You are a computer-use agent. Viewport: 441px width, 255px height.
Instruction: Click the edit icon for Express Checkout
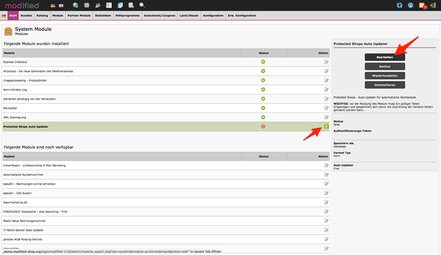(x=326, y=62)
